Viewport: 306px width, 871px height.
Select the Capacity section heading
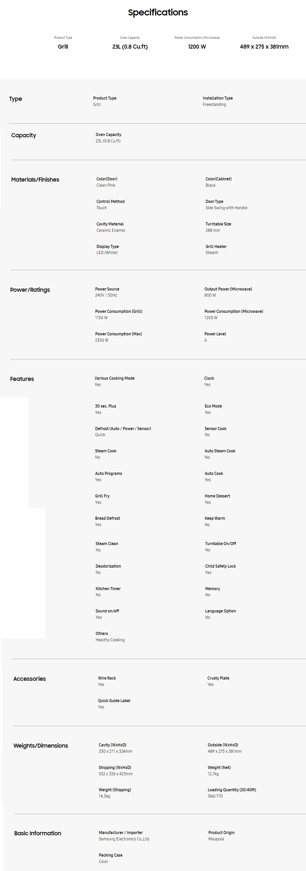pos(24,135)
